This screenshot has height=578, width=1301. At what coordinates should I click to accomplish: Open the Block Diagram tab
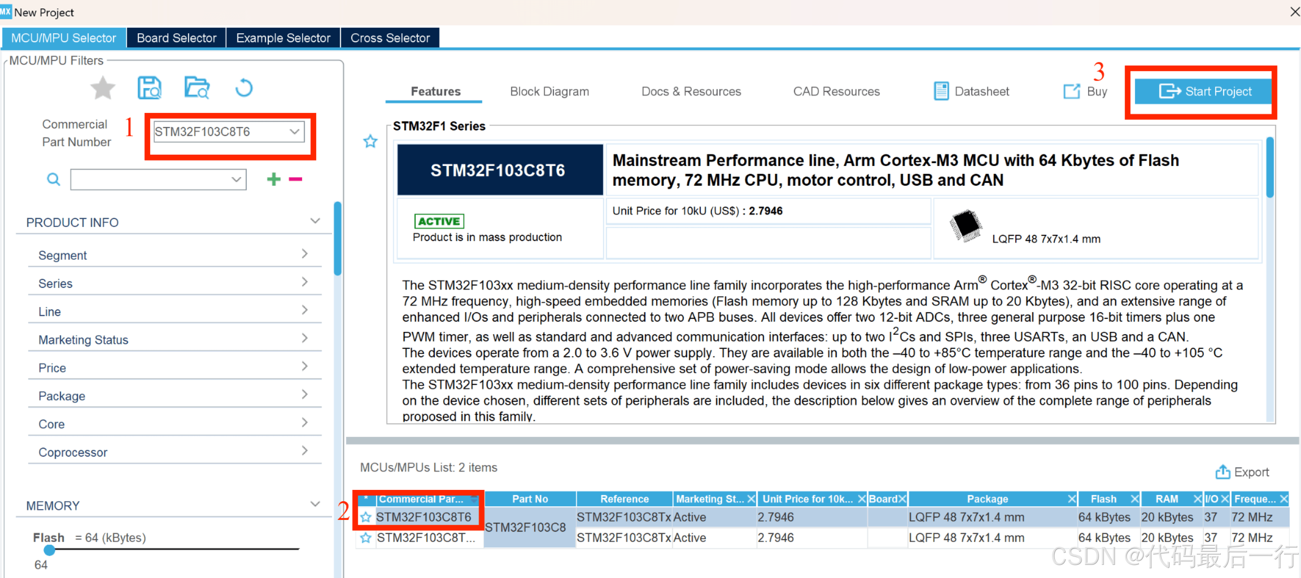(x=549, y=91)
